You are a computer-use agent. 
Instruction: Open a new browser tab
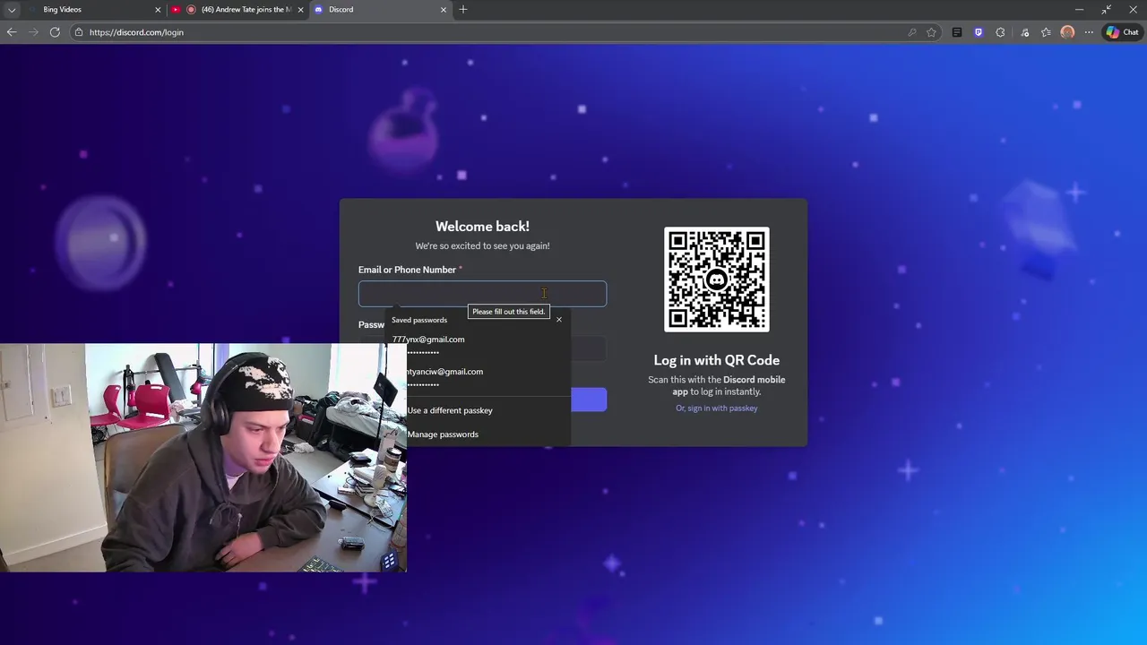pos(463,9)
